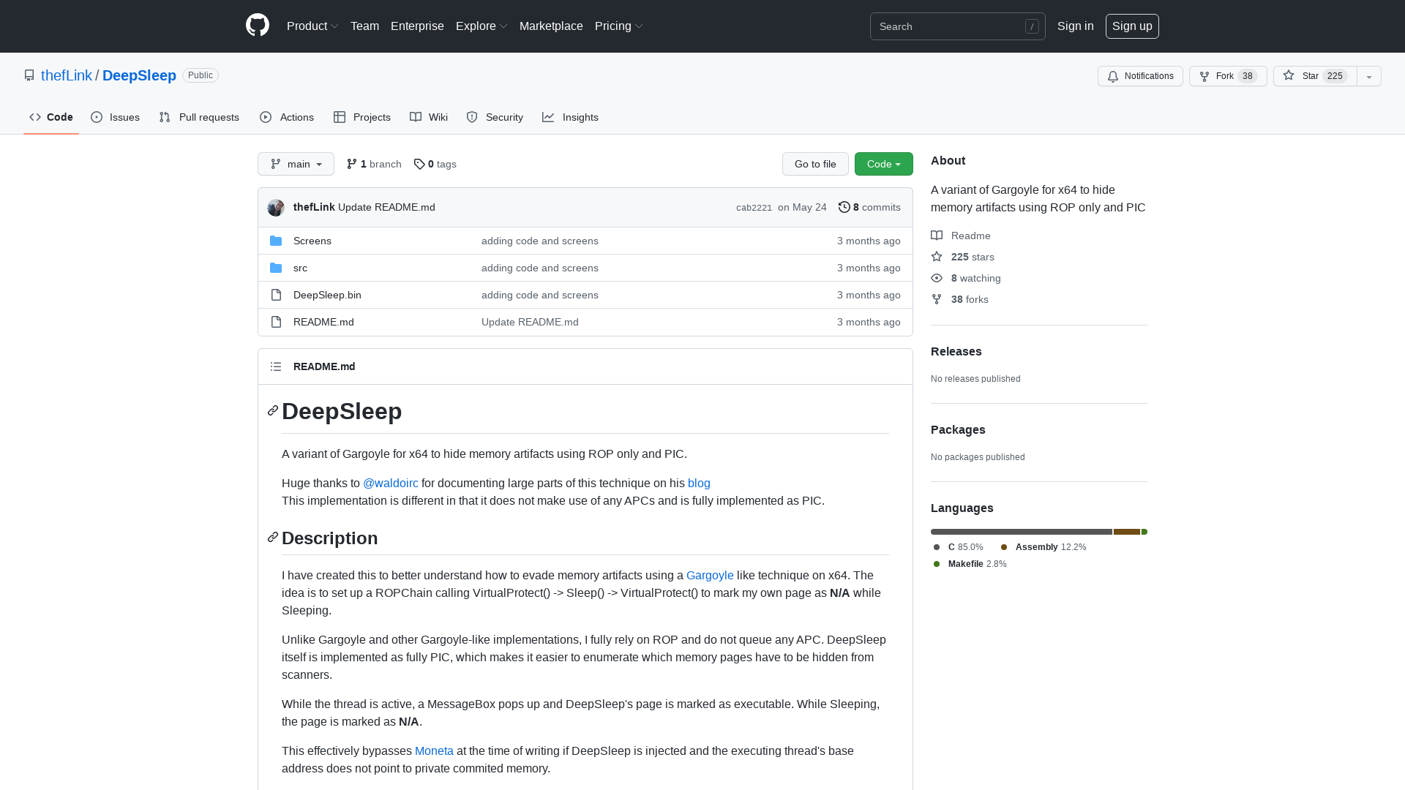Select the Code tab
The width and height of the screenshot is (1405, 790).
(x=51, y=117)
